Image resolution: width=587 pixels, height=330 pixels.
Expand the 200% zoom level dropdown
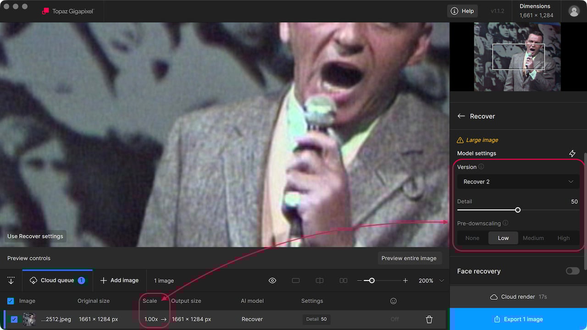click(x=442, y=280)
